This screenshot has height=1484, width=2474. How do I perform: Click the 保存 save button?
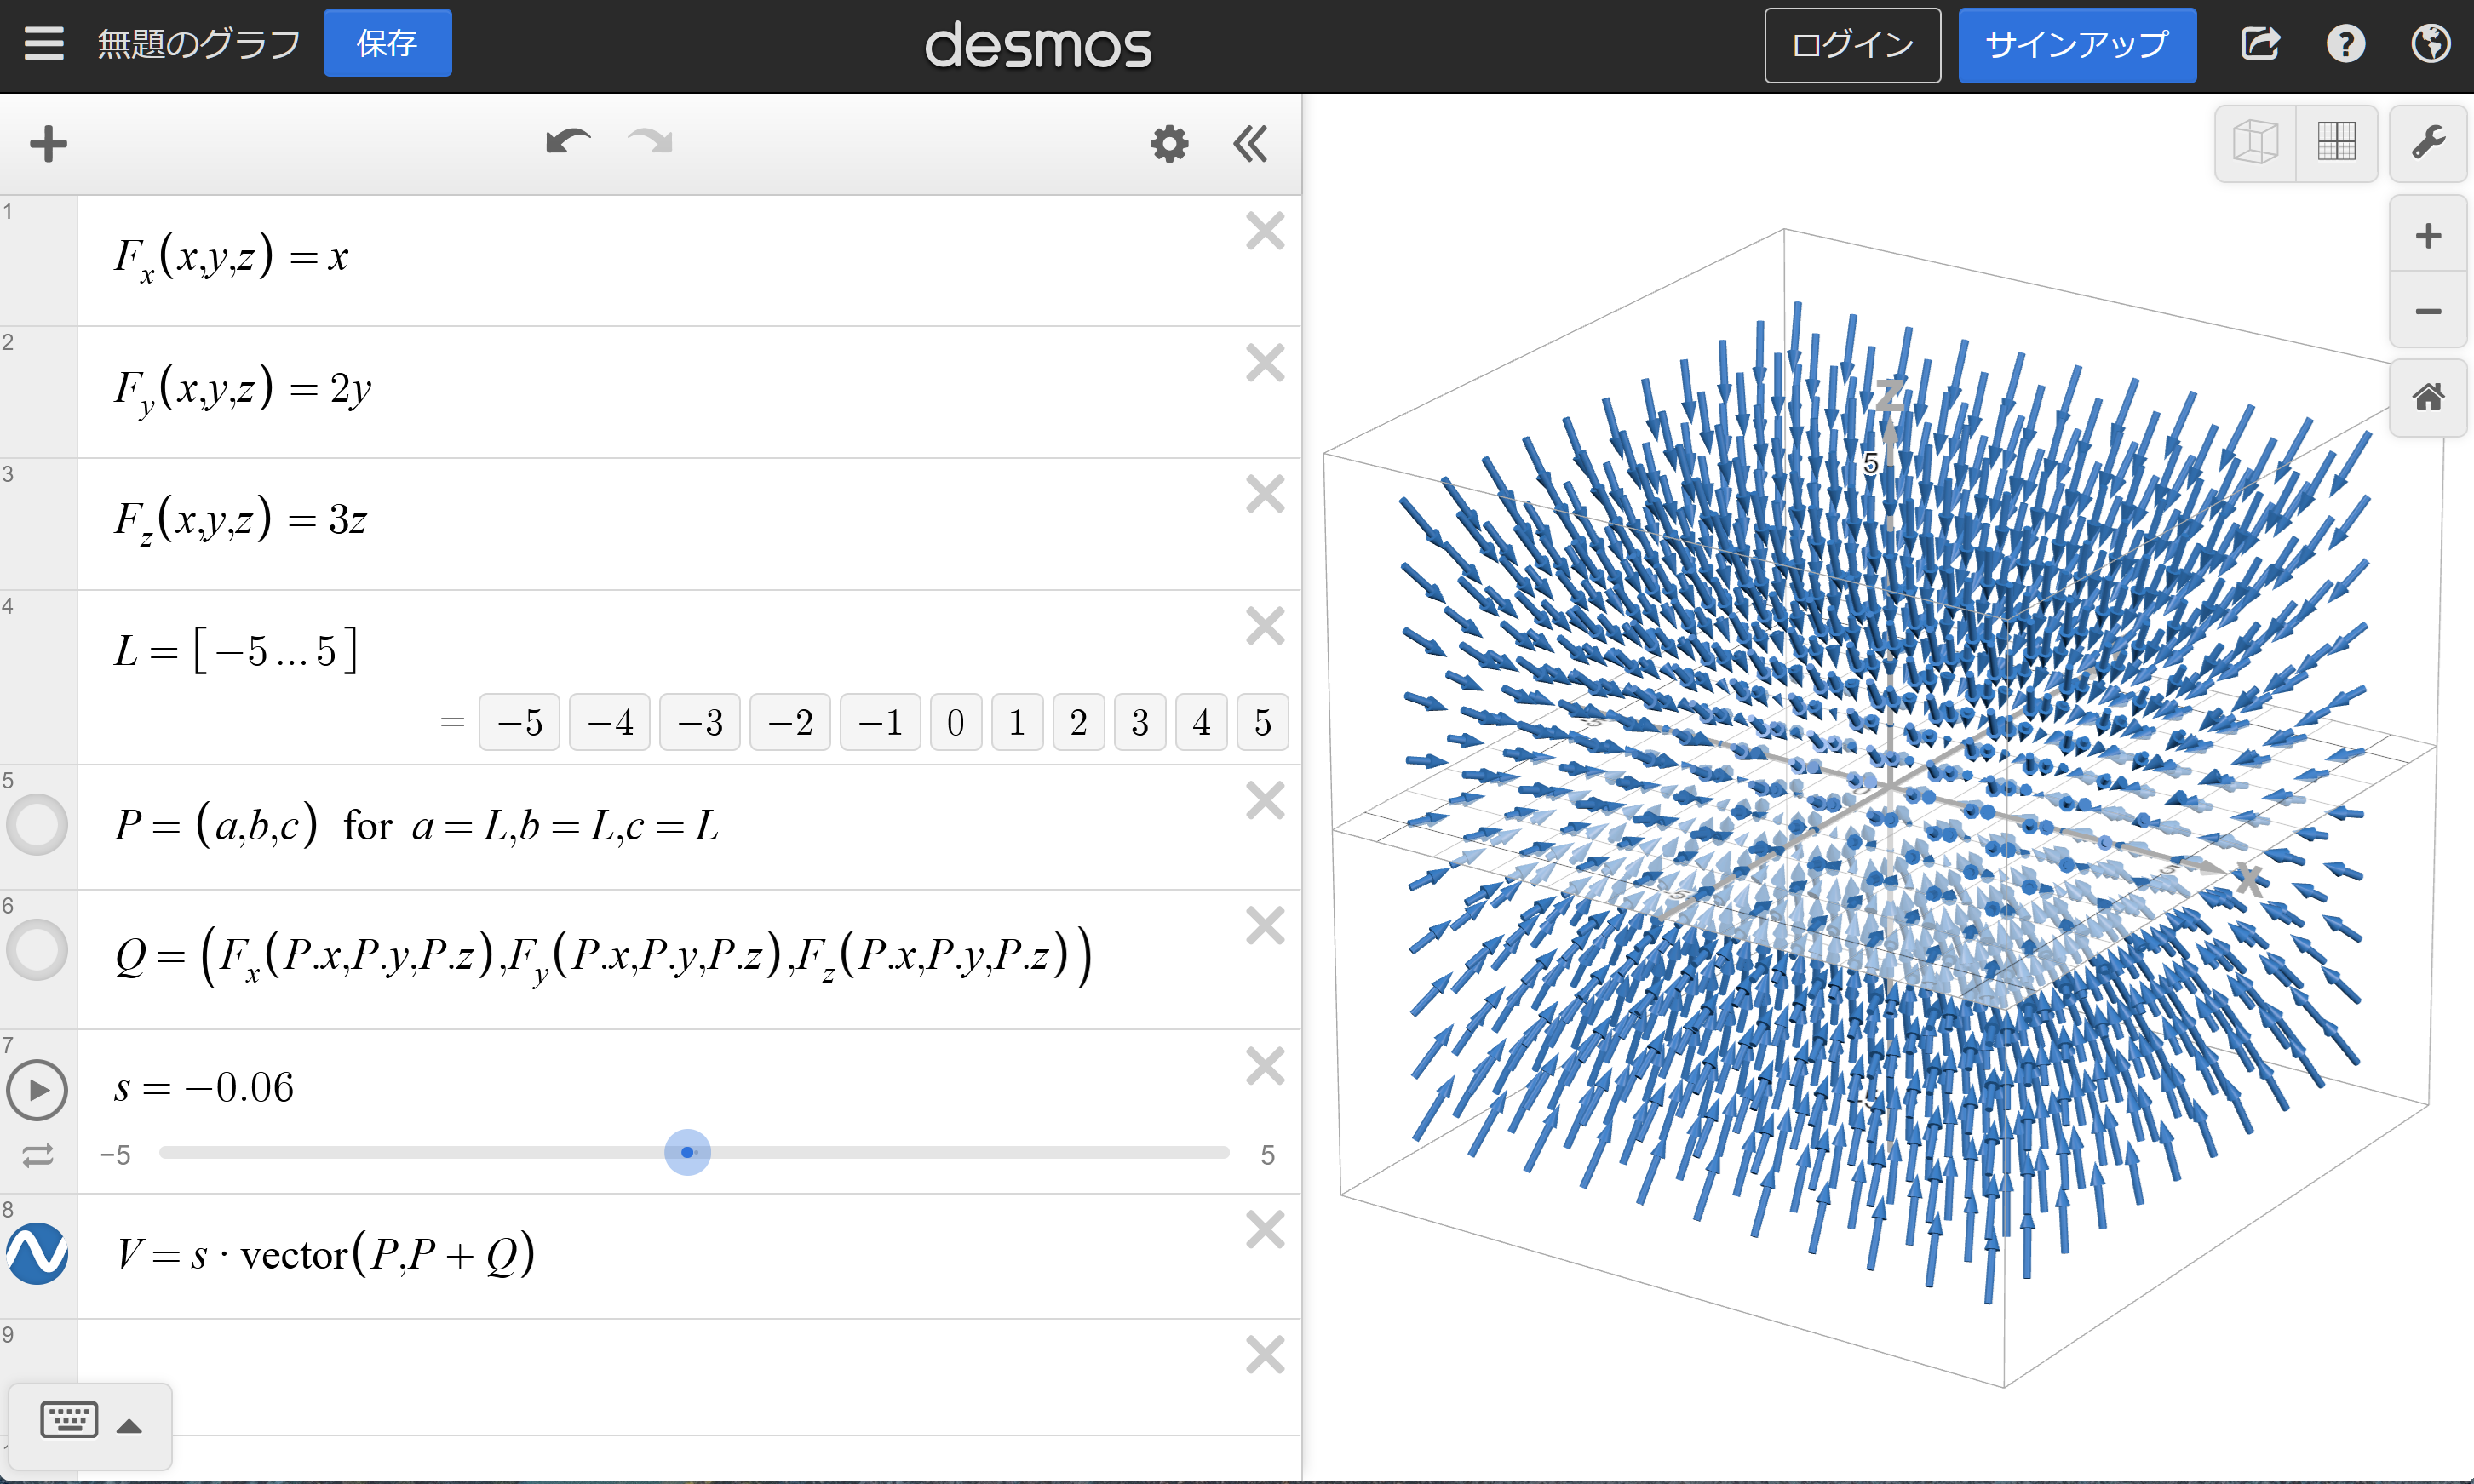pos(387,44)
